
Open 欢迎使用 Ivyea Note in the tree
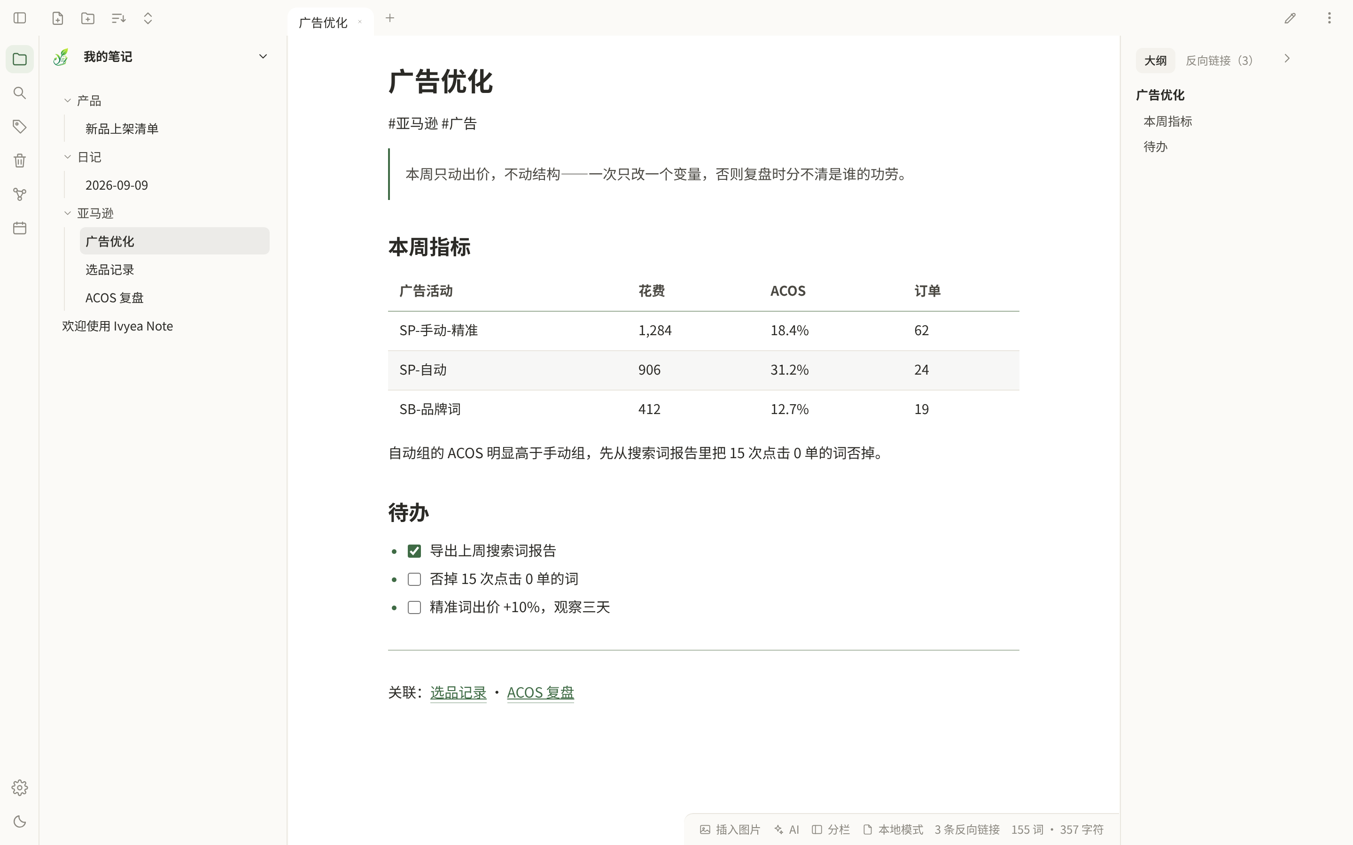[163, 326]
